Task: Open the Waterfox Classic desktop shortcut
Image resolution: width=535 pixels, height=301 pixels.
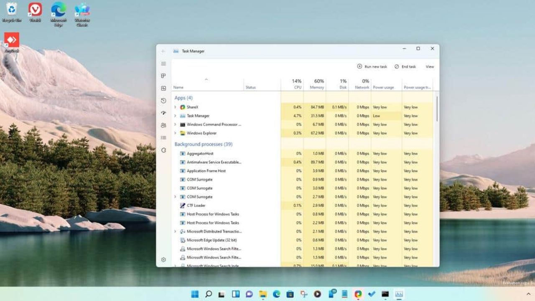Action: click(82, 13)
